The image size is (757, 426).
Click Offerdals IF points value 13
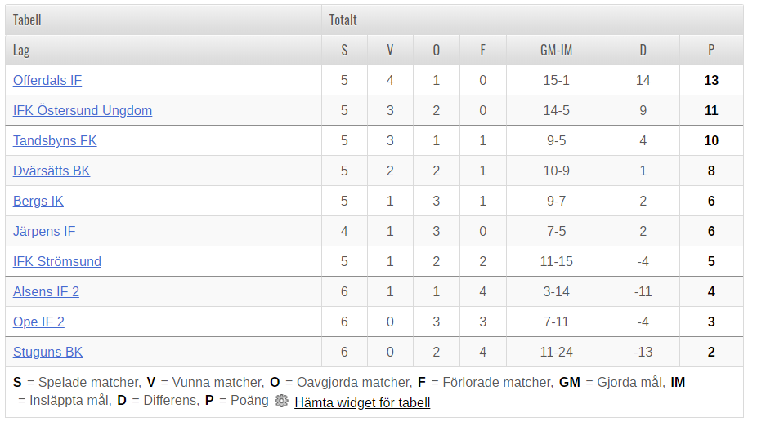[711, 81]
